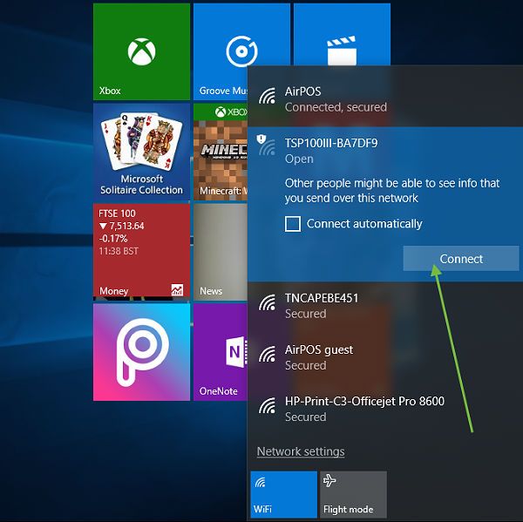Toggle the WiFi quick action tile

[x=283, y=494]
